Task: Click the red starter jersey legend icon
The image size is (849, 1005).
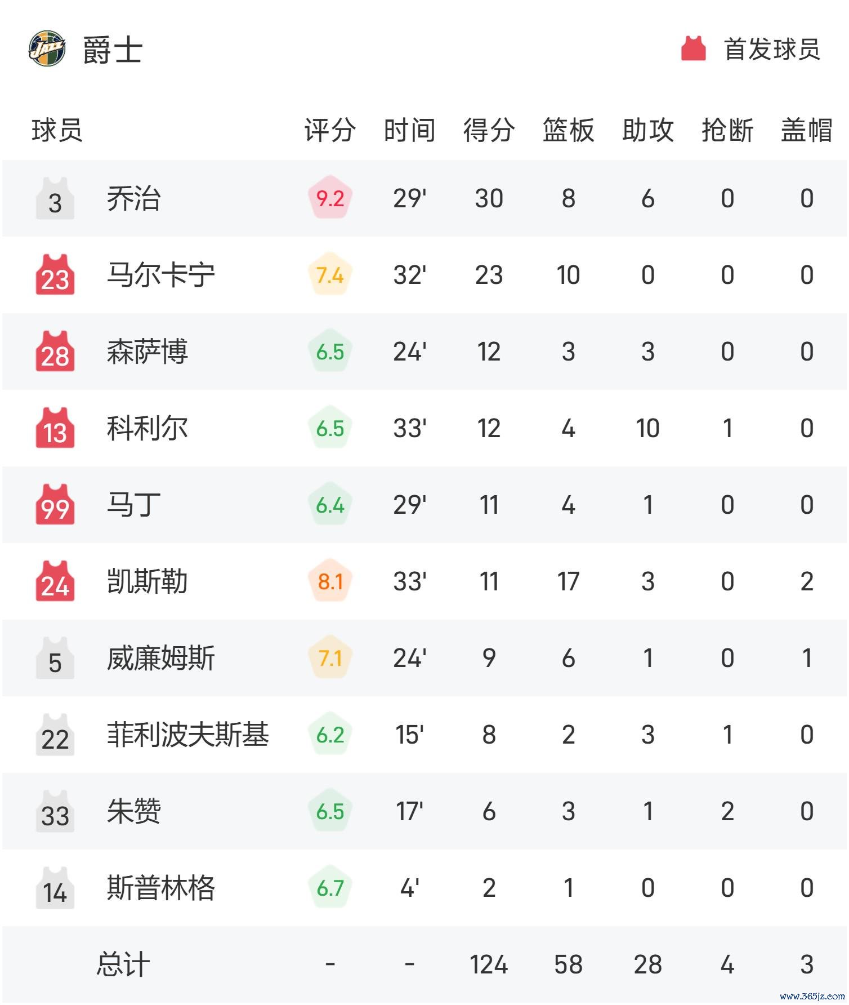Action: click(x=693, y=49)
